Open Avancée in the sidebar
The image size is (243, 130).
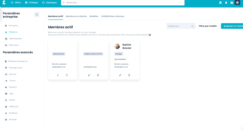13,119
